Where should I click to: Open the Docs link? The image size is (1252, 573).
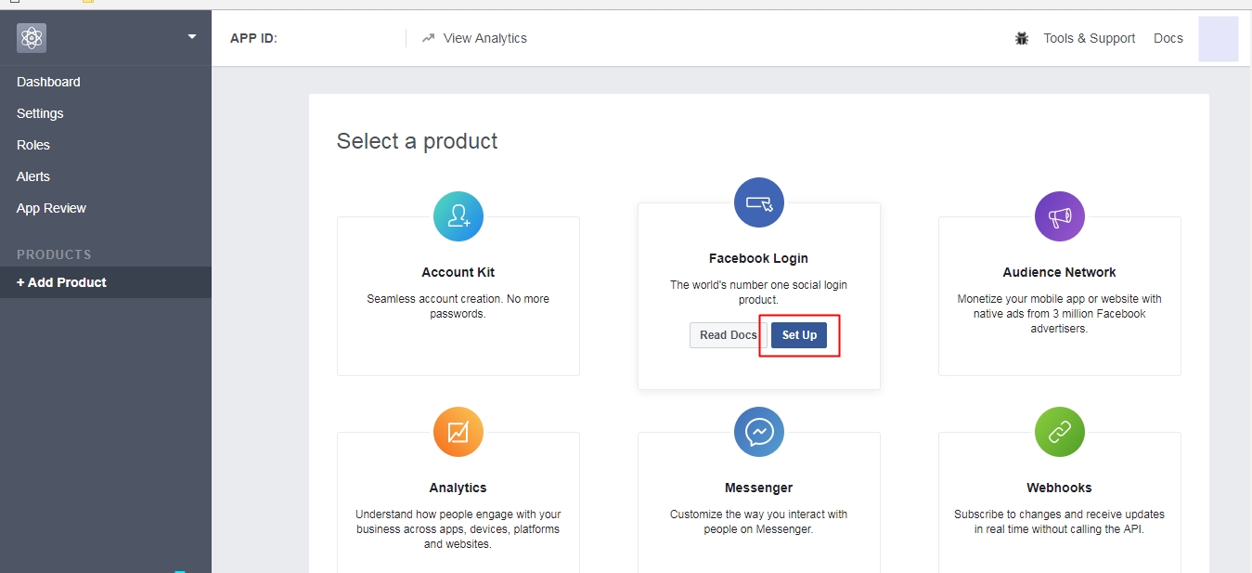click(x=1168, y=38)
